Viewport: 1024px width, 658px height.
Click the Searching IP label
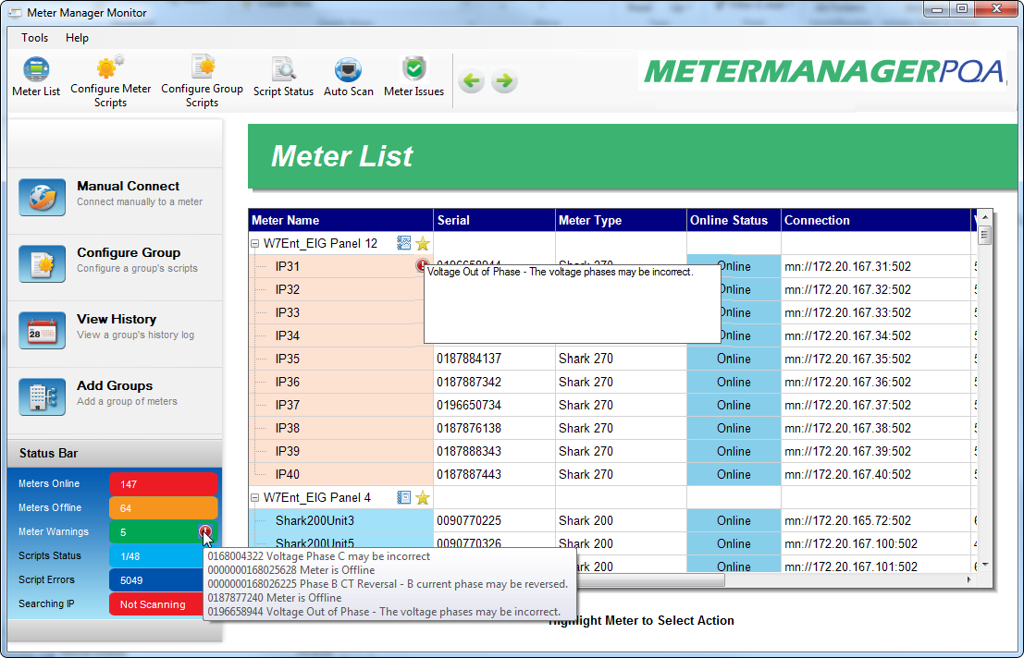click(x=46, y=603)
